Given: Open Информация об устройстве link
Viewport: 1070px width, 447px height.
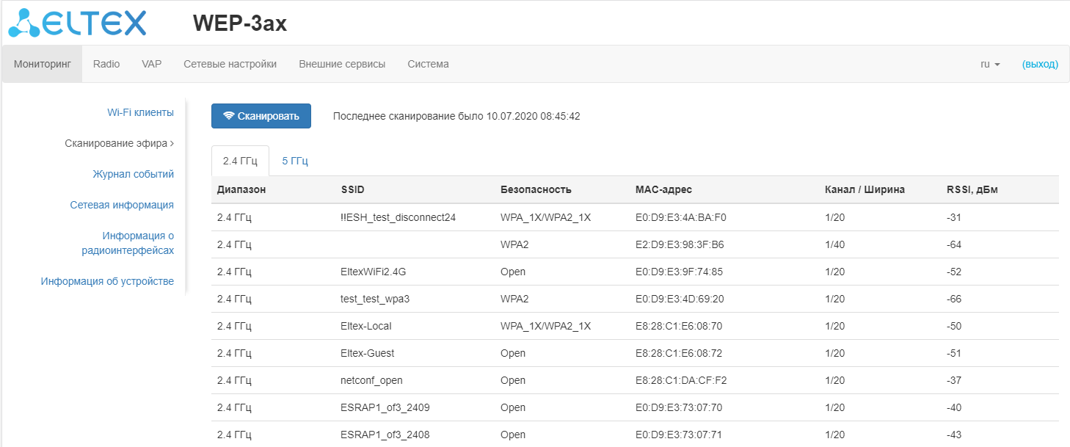Looking at the screenshot, I should pyautogui.click(x=107, y=281).
